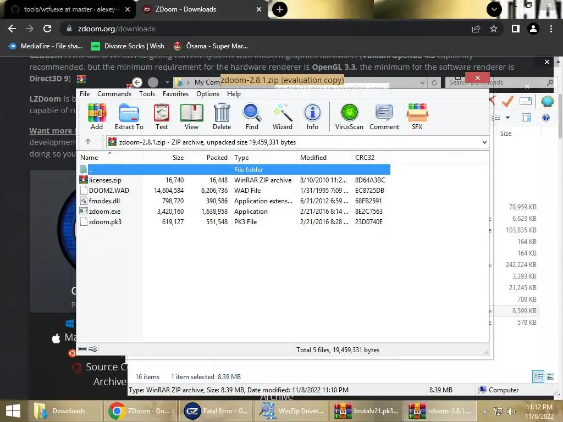Open the Divorce Socks Wish bookmark
Viewport: 563px width, 422px height.
click(x=128, y=46)
